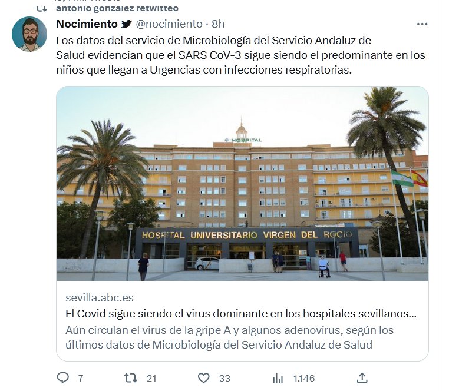Click the sevilla.abc.es domain text

point(100,298)
